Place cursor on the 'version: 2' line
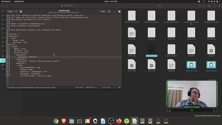Screen dimensions: 222x125 14,34
